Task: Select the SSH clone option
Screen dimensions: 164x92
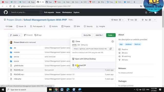Action: pos(79,45)
